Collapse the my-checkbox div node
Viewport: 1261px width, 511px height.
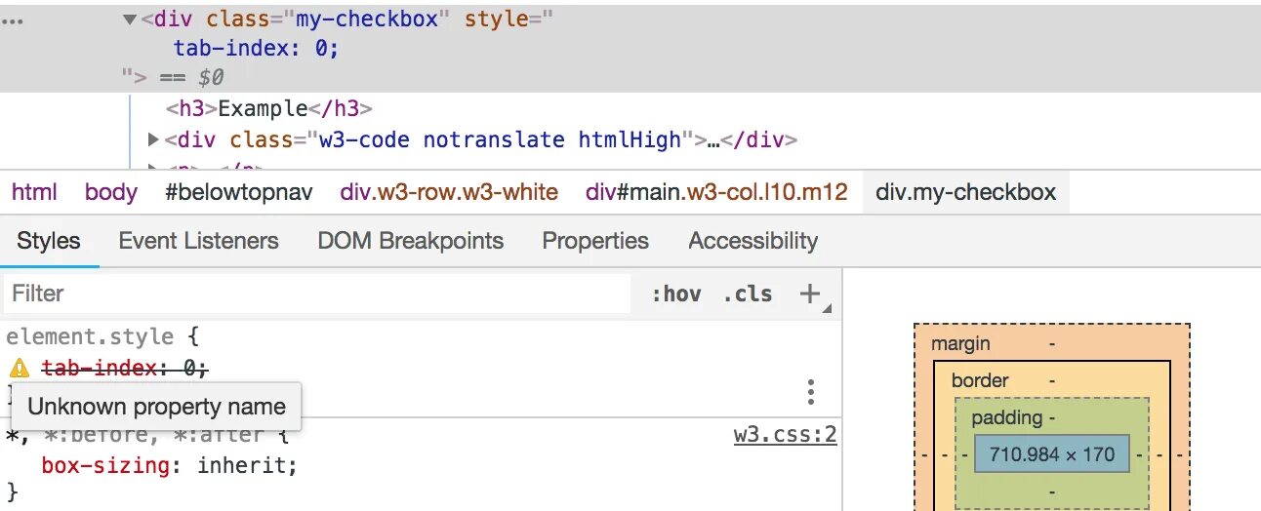point(130,20)
